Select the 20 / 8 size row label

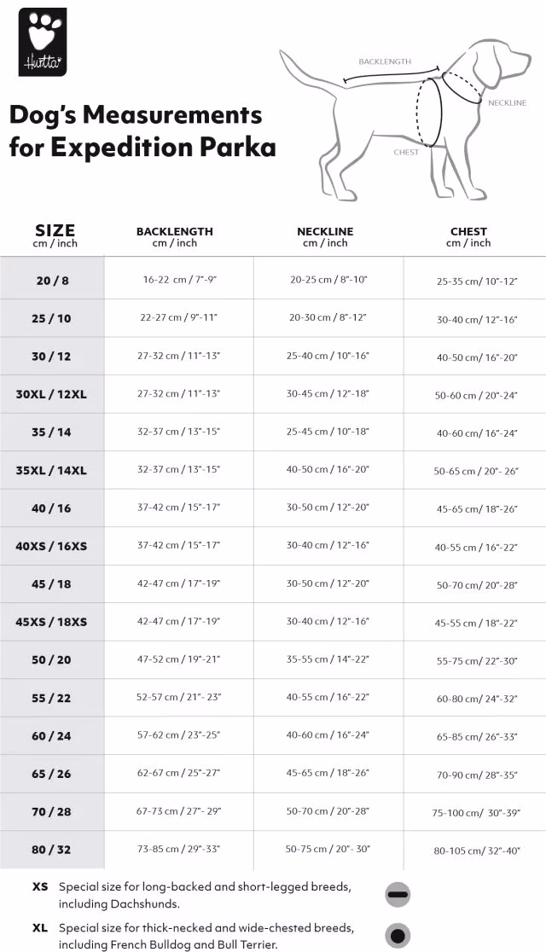[x=52, y=281]
